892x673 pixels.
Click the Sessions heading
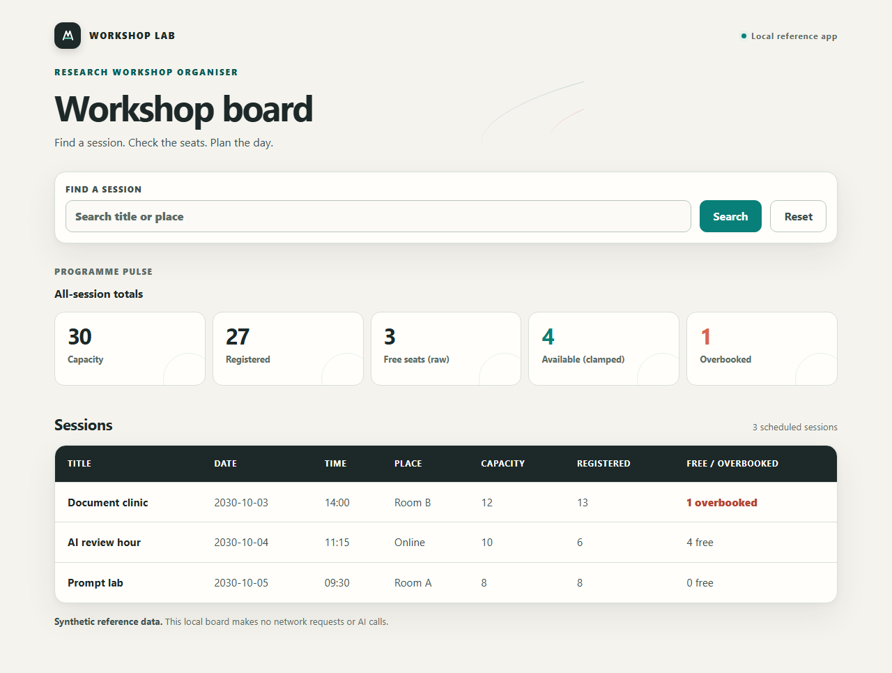(x=84, y=425)
